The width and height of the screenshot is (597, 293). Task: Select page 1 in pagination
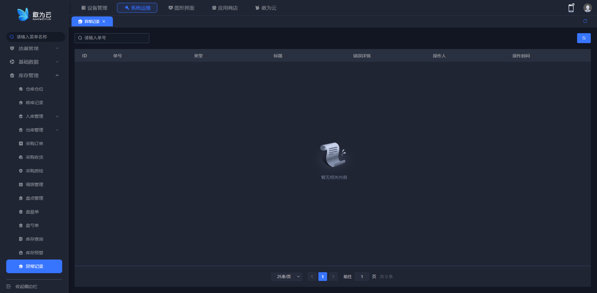[x=323, y=277]
